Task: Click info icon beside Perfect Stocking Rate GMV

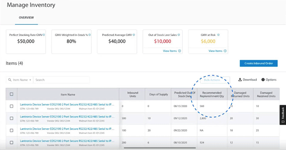Action: point(44,35)
